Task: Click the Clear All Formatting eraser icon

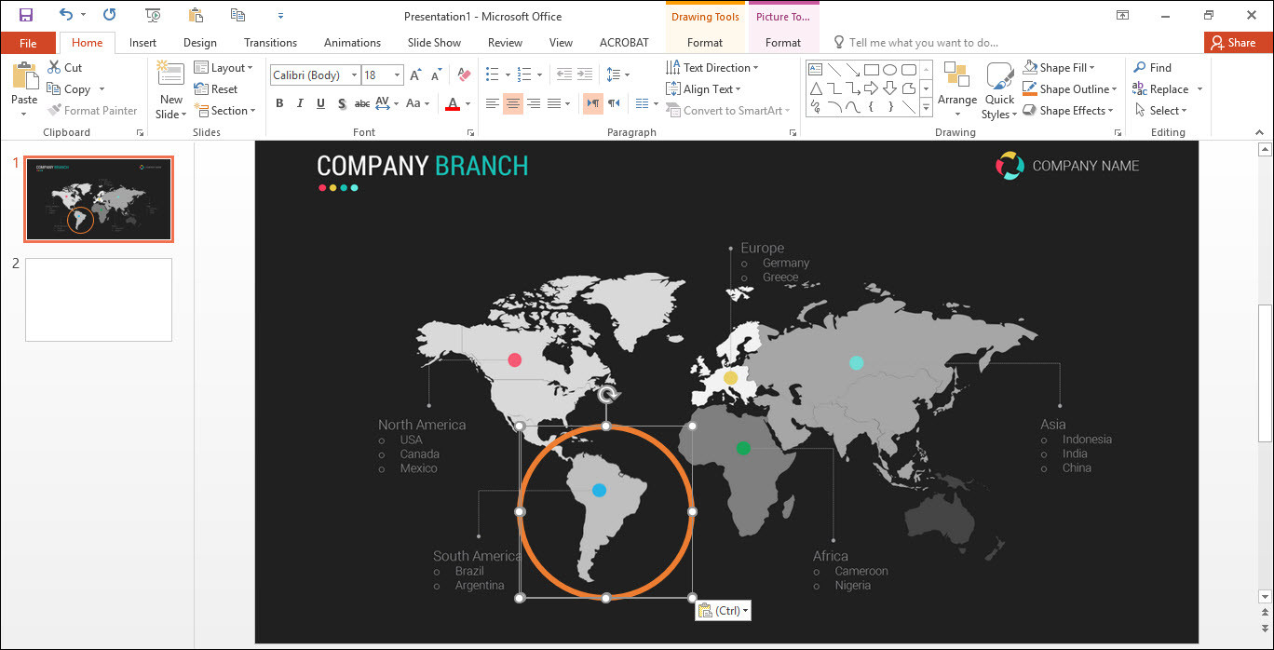Action: pos(466,75)
